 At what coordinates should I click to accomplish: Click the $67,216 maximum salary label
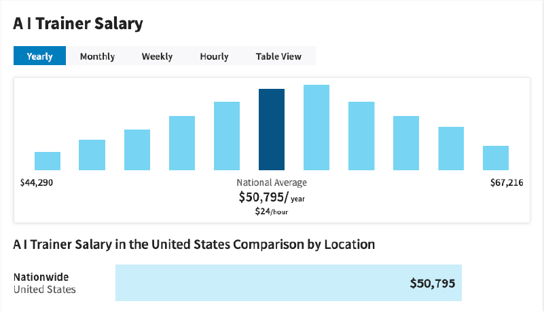pos(506,182)
